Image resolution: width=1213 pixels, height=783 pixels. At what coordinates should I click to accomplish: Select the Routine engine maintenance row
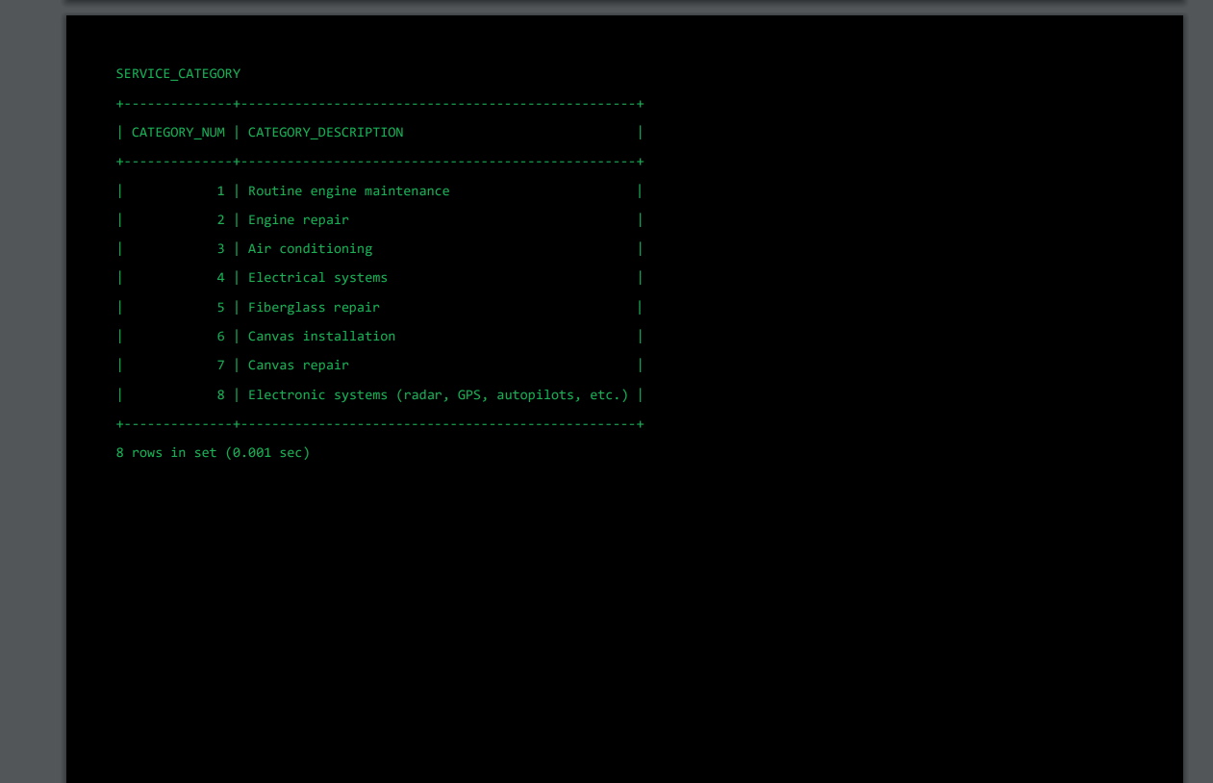tap(348, 190)
